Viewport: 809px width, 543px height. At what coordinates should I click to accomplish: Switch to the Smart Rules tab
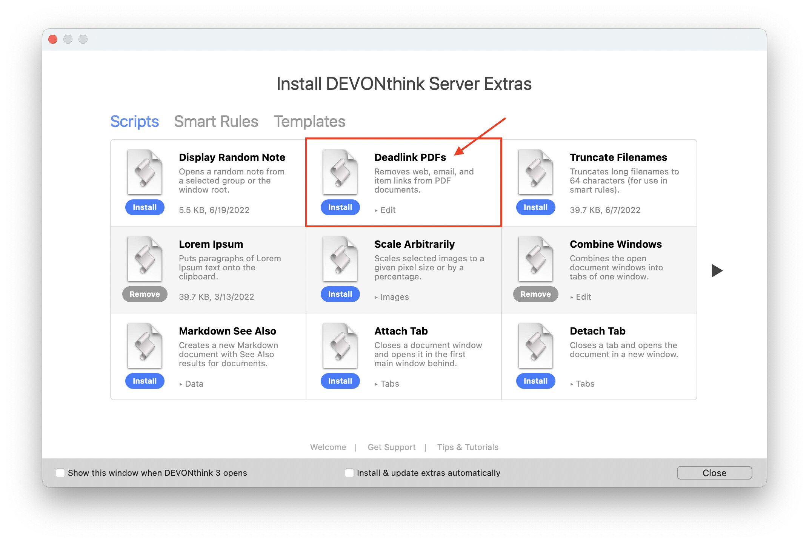216,122
